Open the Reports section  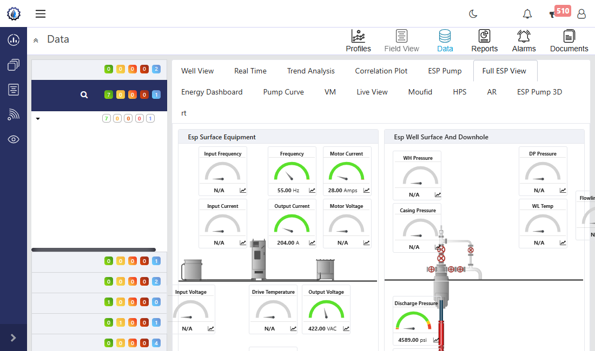pos(484,41)
